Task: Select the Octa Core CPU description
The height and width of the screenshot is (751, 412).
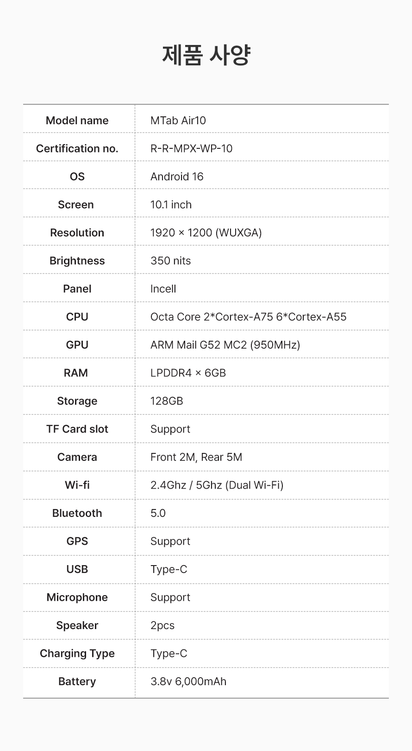Action: pyautogui.click(x=248, y=317)
